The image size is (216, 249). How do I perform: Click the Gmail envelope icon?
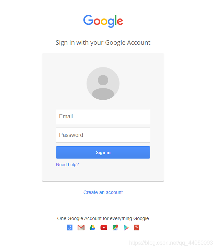point(81,228)
